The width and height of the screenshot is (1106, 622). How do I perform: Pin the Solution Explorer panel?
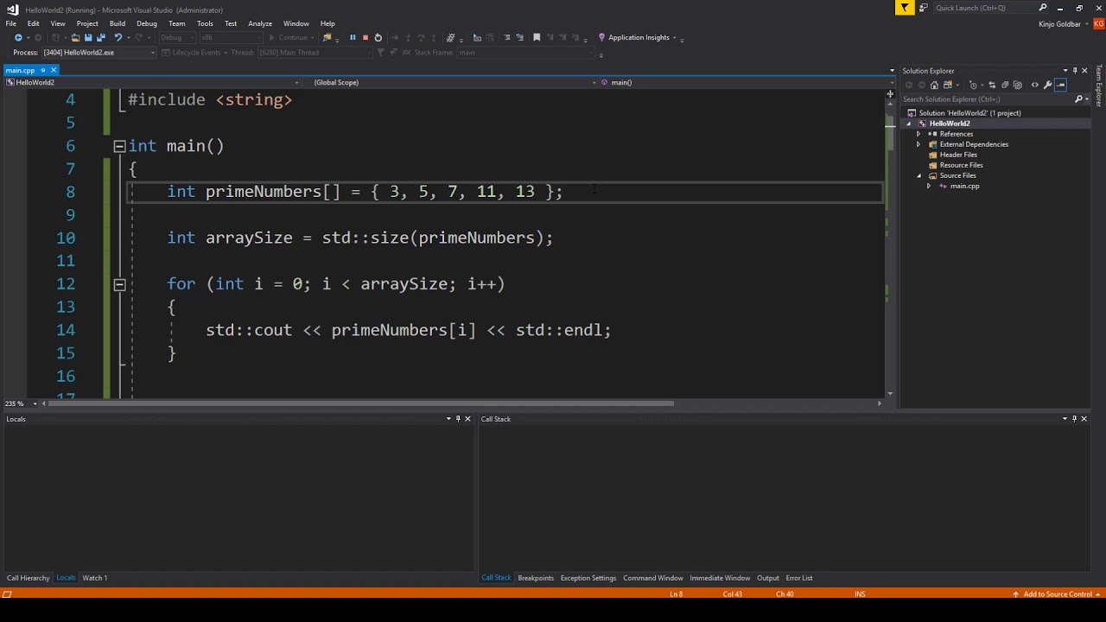[1075, 71]
